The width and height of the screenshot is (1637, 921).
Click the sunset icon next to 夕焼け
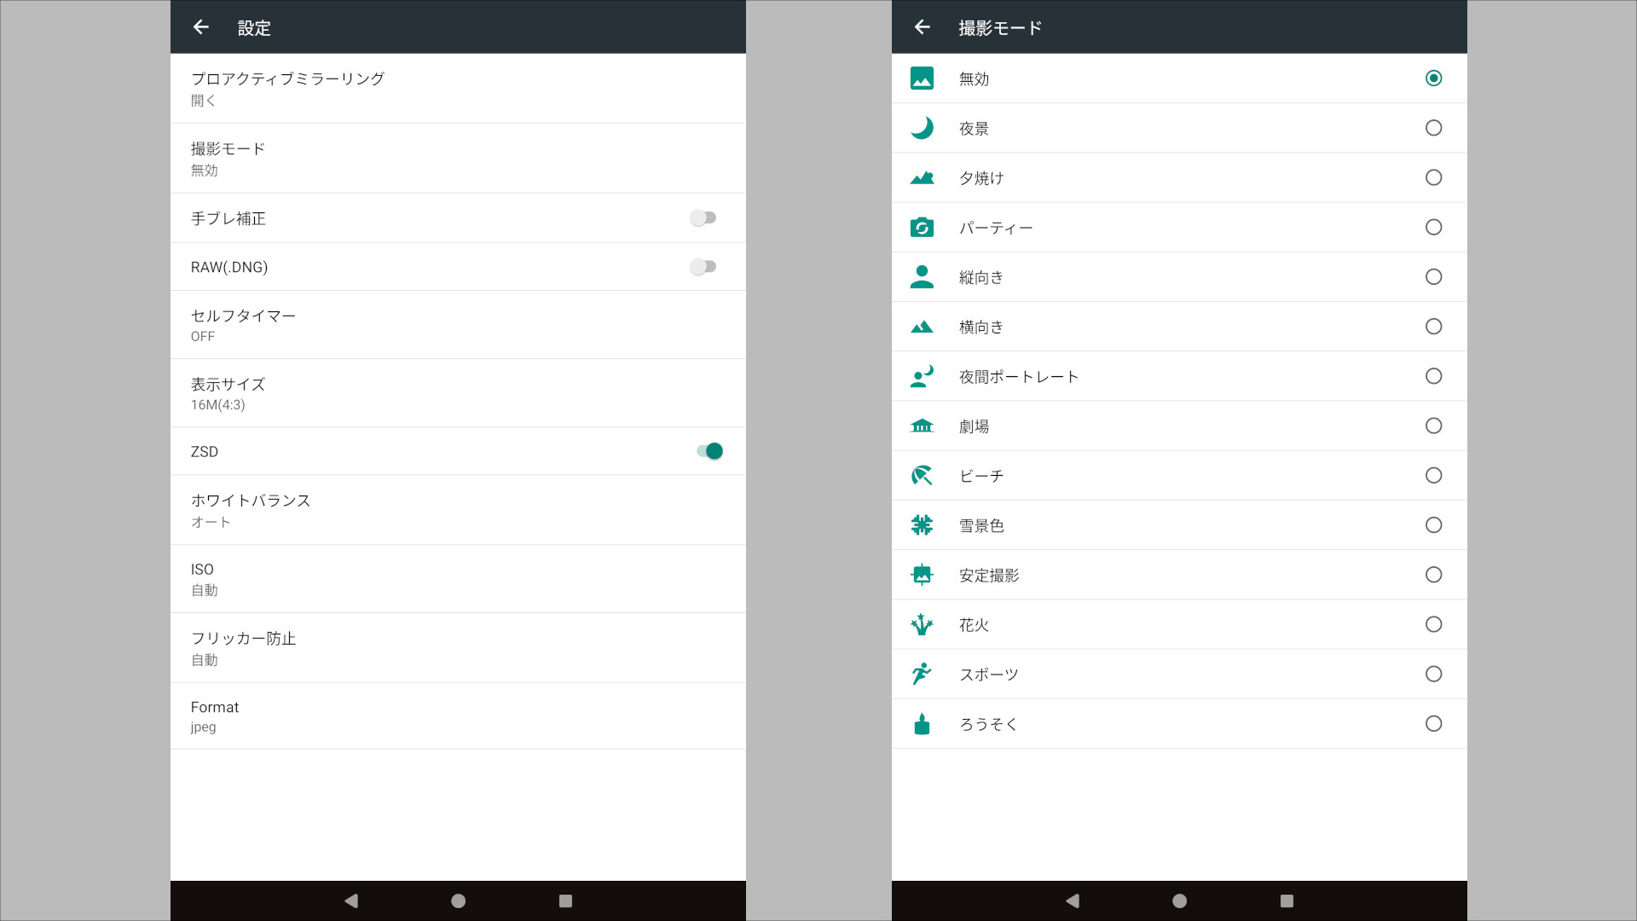(923, 177)
